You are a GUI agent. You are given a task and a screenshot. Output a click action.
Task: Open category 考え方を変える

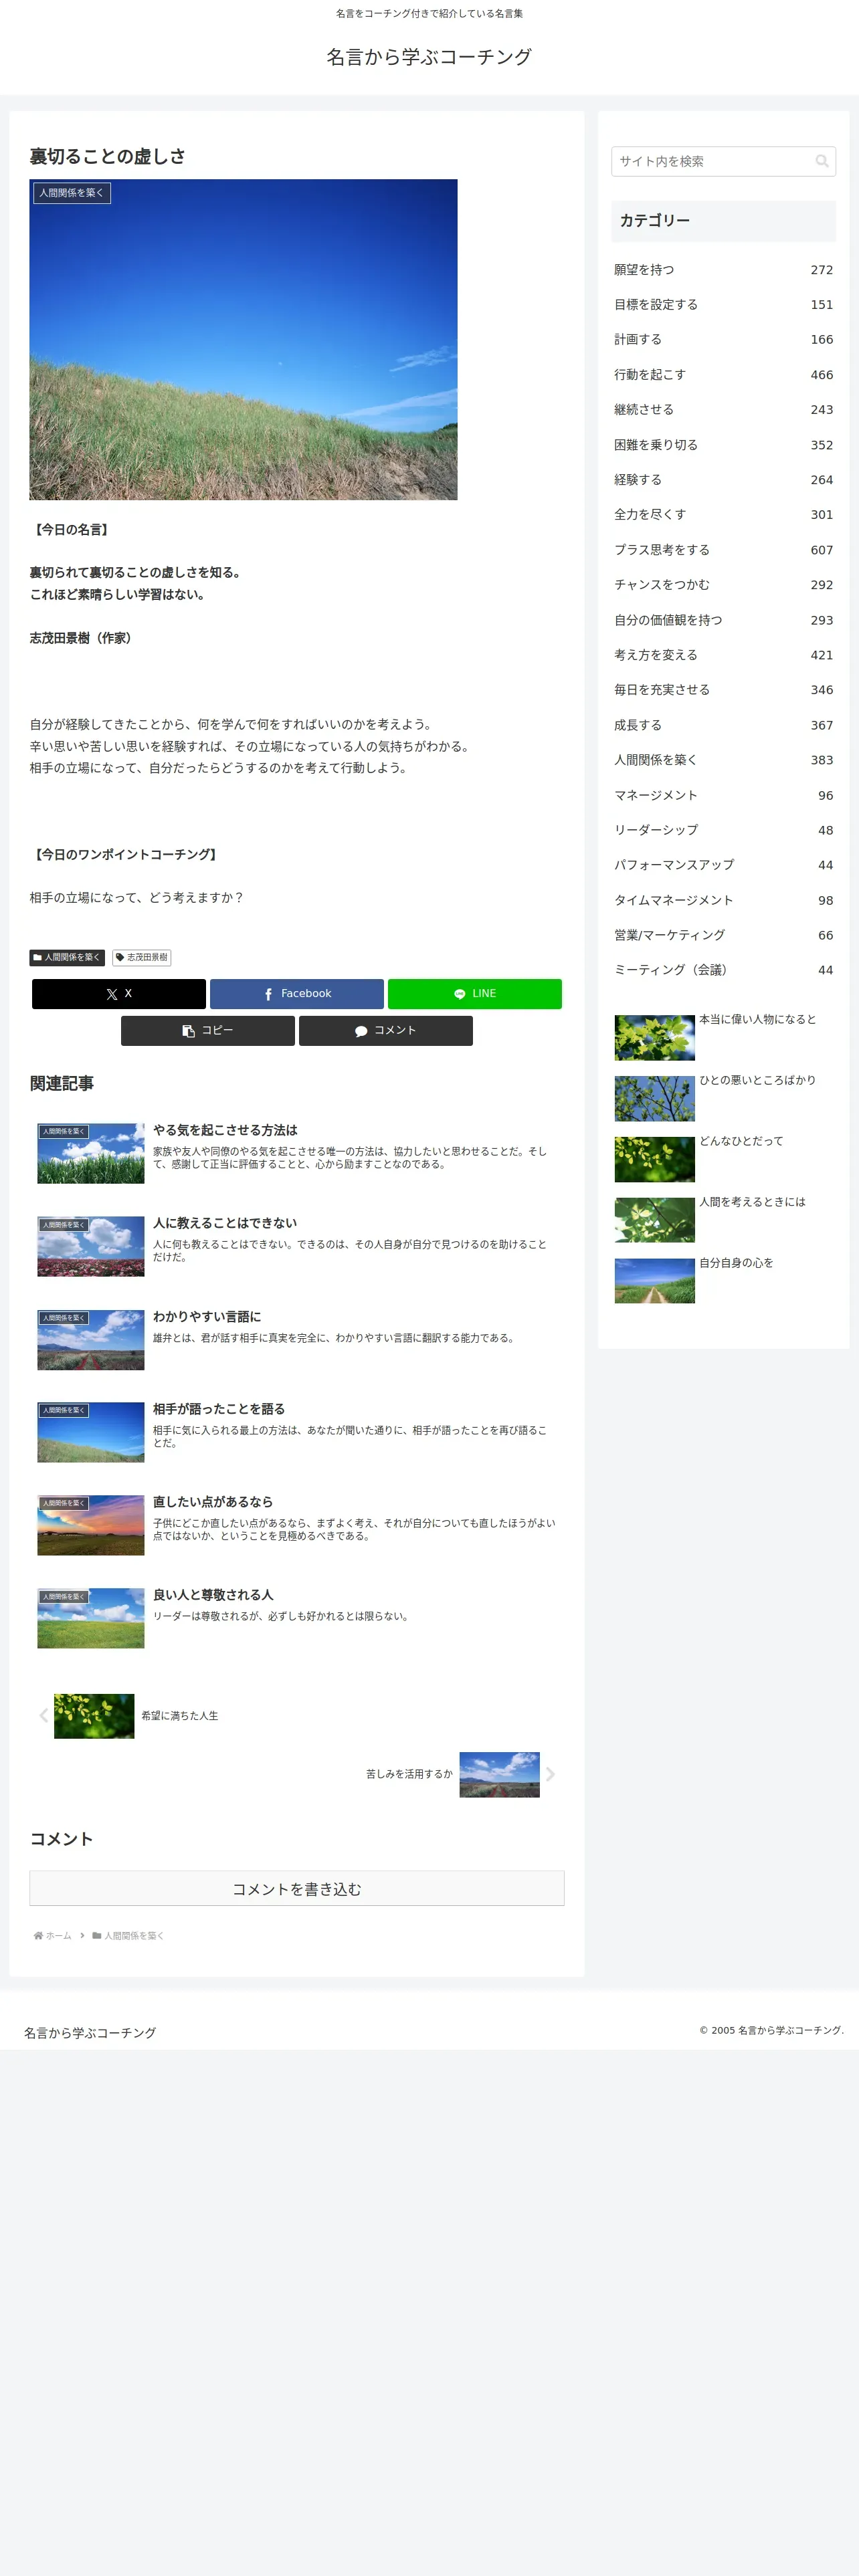[723, 655]
